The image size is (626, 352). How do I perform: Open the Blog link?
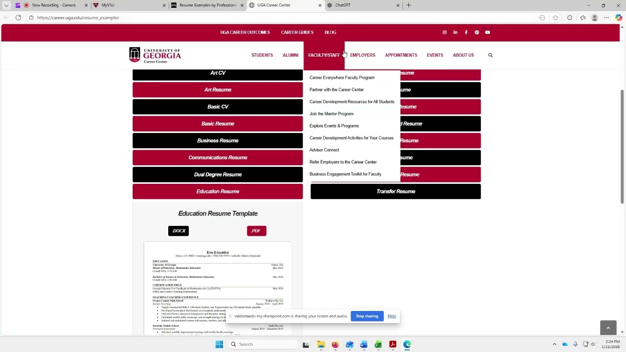[330, 33]
